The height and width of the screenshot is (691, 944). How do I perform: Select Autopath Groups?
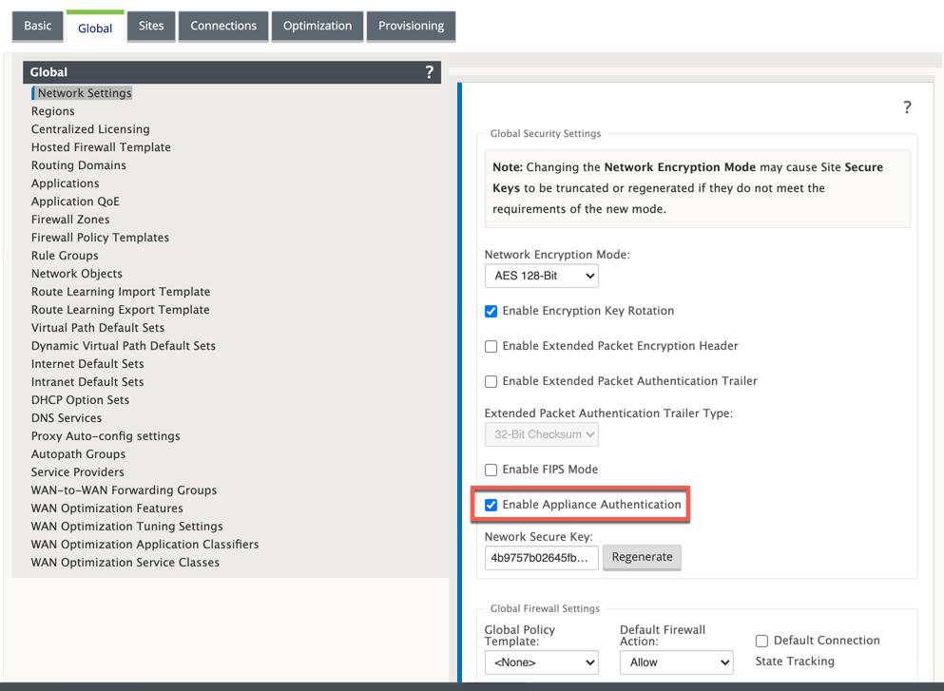[x=78, y=454]
